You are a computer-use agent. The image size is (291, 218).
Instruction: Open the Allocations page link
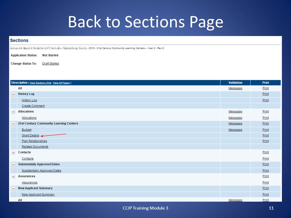[x=29, y=118]
